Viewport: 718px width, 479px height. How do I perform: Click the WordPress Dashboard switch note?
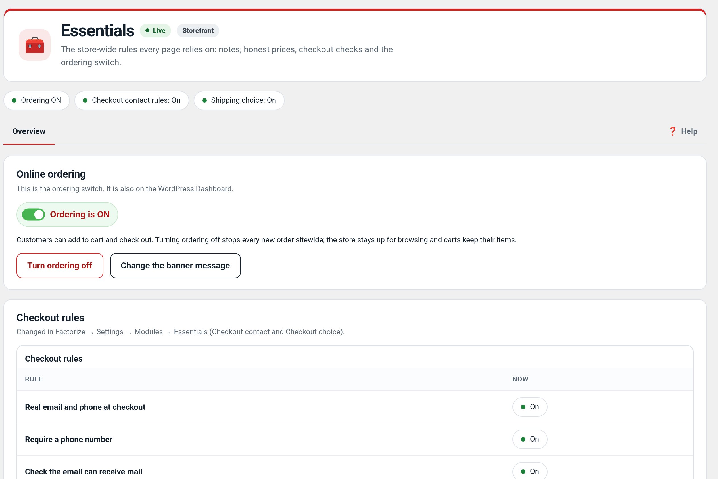(125, 189)
